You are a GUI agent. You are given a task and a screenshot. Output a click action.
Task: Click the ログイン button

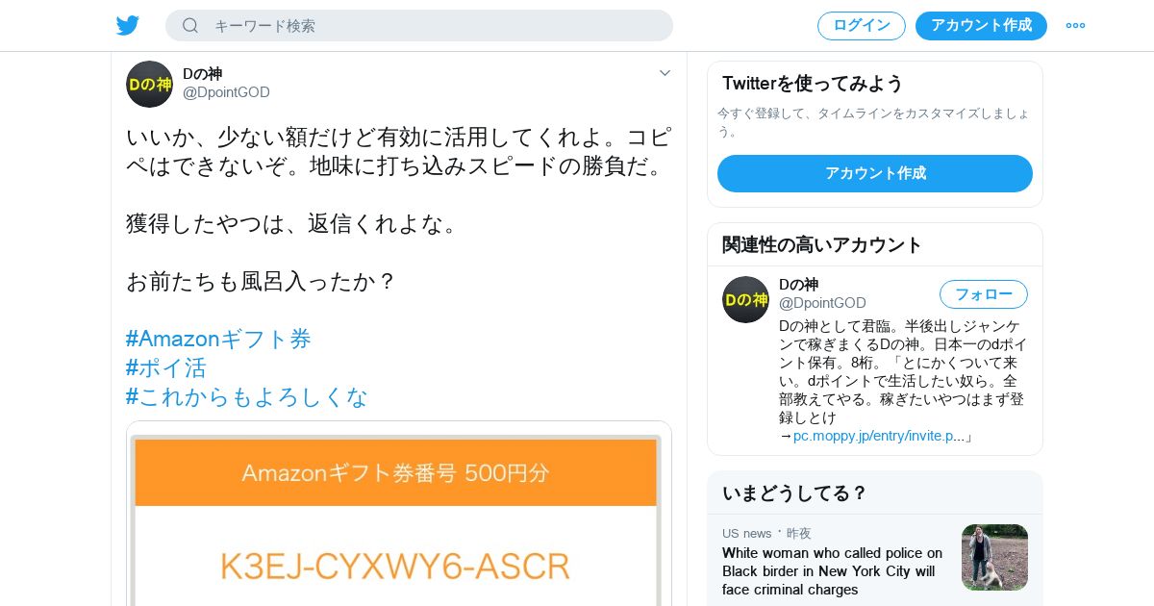pos(862,26)
